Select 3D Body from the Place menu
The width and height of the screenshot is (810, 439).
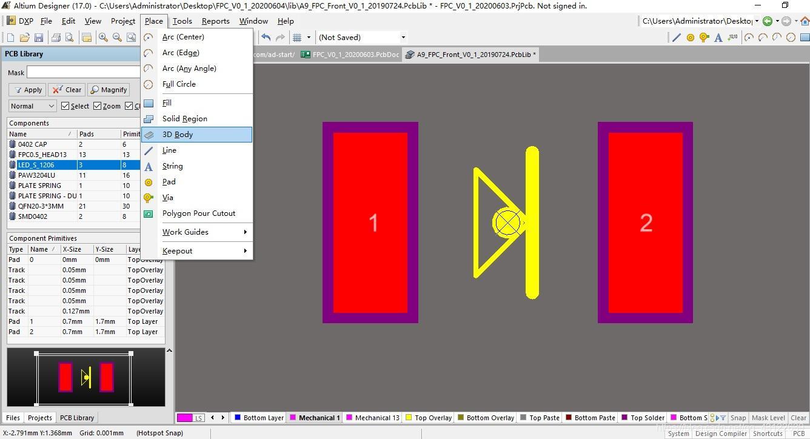tap(197, 135)
